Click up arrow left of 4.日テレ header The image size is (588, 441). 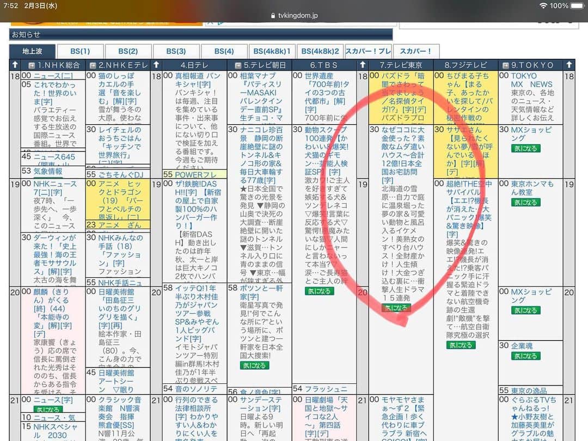[156, 65]
